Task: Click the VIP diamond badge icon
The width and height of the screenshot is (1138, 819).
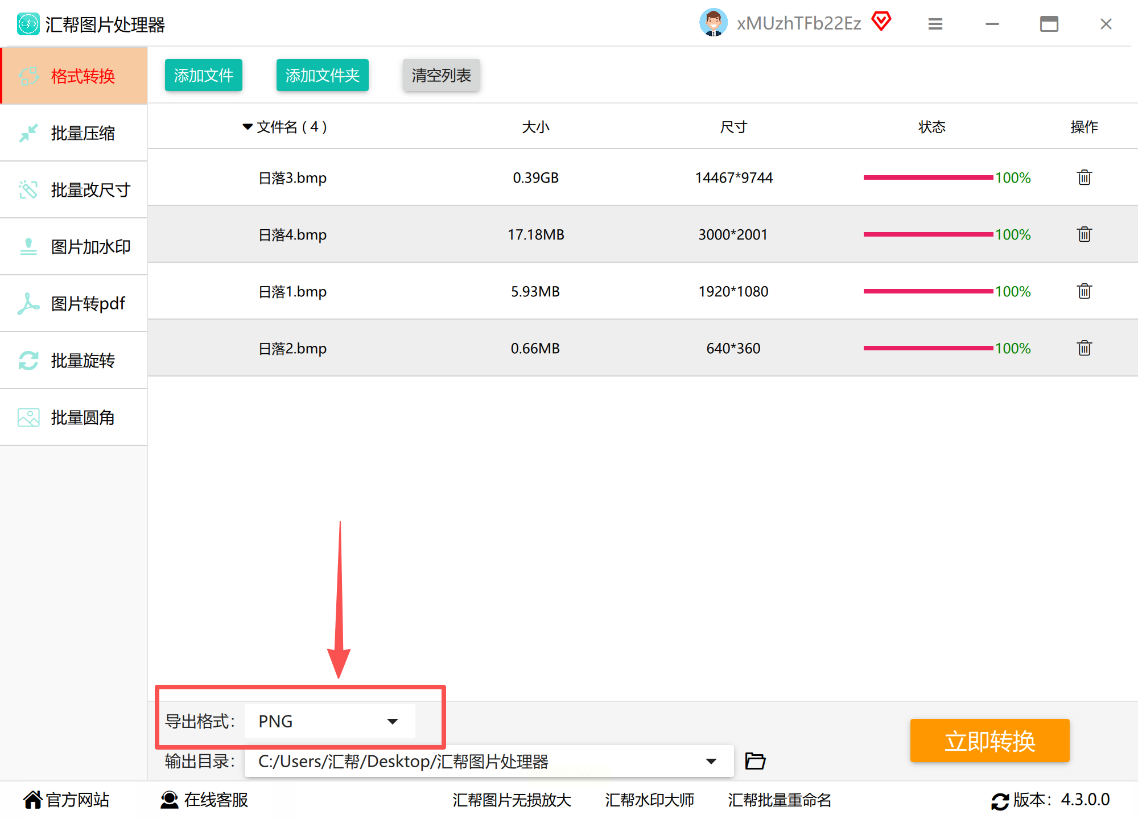Action: [x=881, y=22]
